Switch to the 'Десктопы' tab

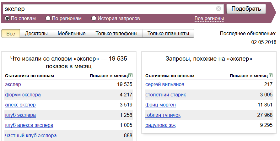tap(36, 34)
